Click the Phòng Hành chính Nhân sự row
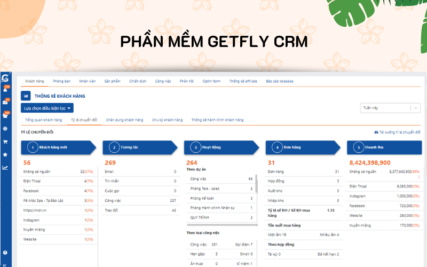 click(221, 208)
